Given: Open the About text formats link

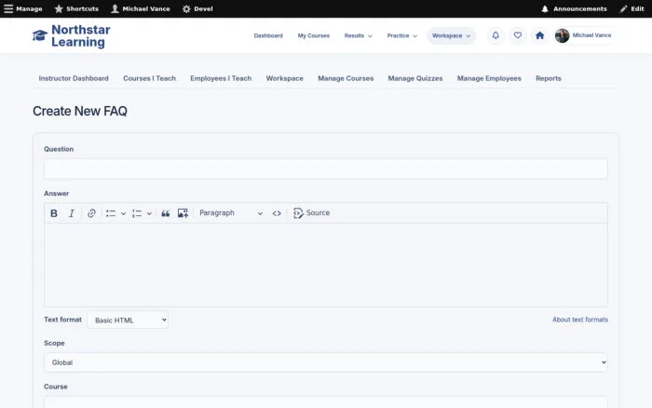Looking at the screenshot, I should click(580, 320).
